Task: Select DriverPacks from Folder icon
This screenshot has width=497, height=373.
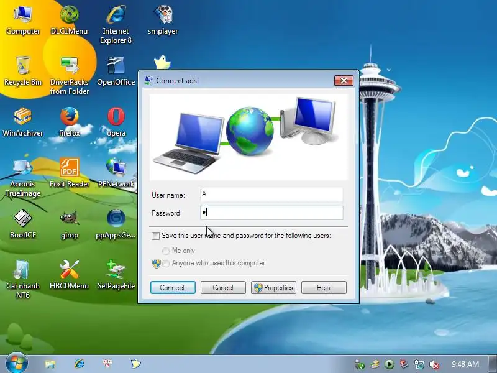Action: point(69,75)
